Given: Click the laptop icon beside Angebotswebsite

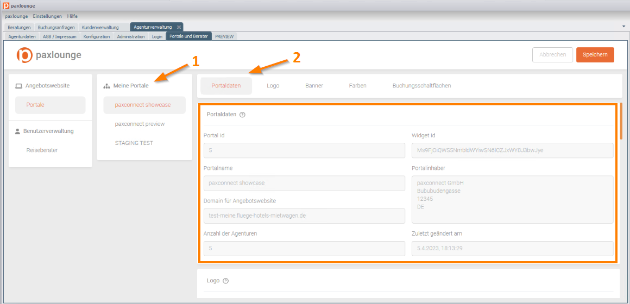Looking at the screenshot, I should tap(18, 86).
